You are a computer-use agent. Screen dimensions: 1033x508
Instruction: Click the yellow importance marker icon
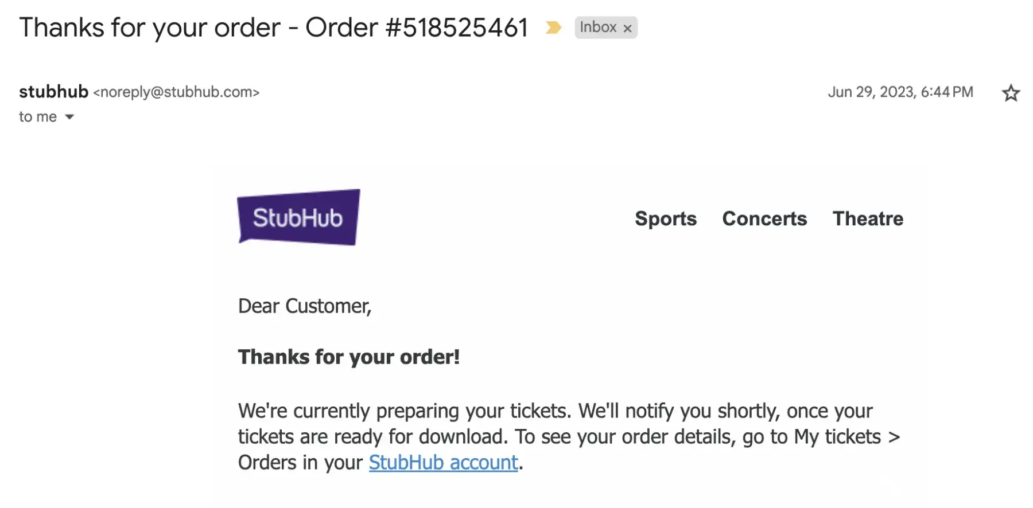[553, 28]
